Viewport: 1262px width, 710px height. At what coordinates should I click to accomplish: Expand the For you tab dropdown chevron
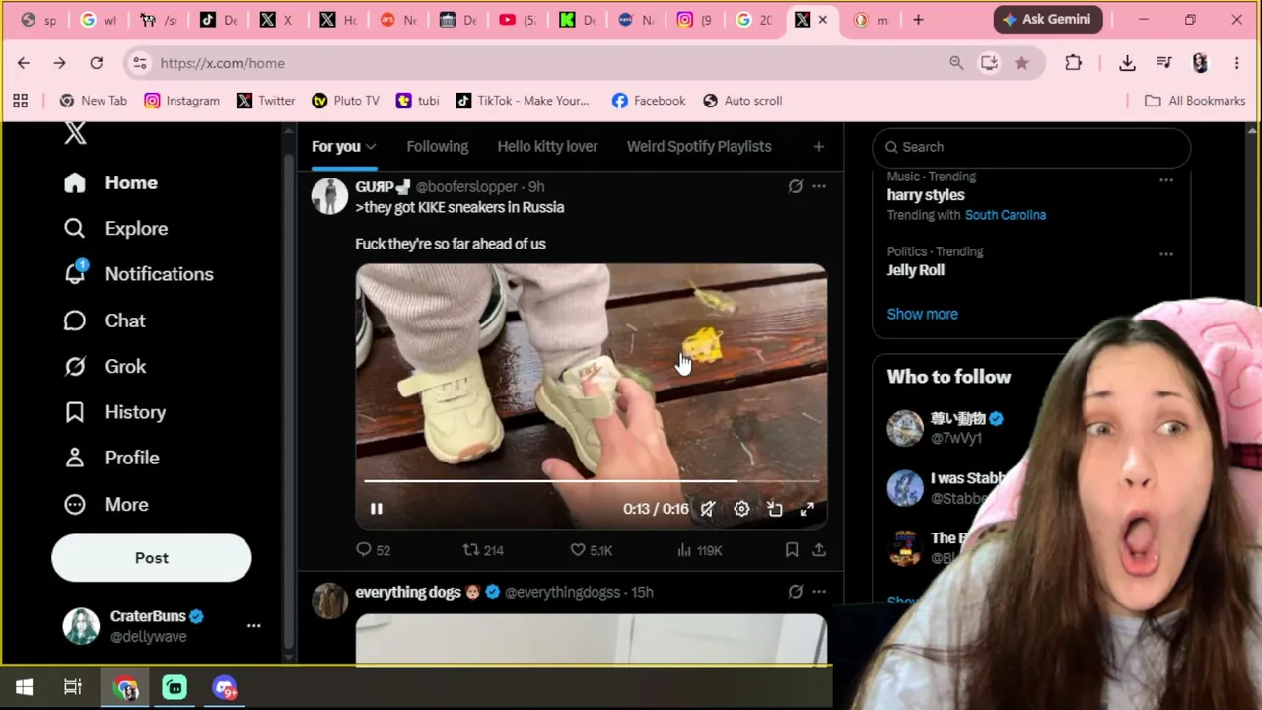(371, 147)
